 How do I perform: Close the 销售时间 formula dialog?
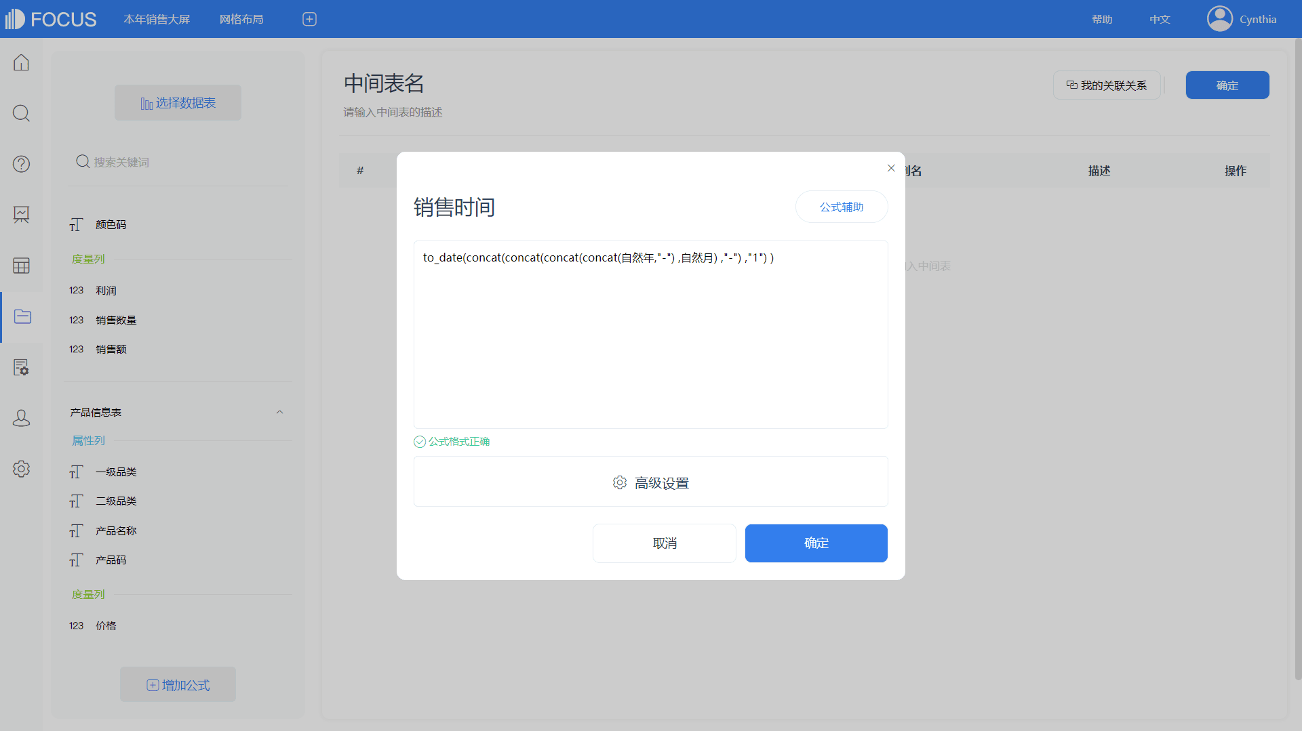point(891,168)
